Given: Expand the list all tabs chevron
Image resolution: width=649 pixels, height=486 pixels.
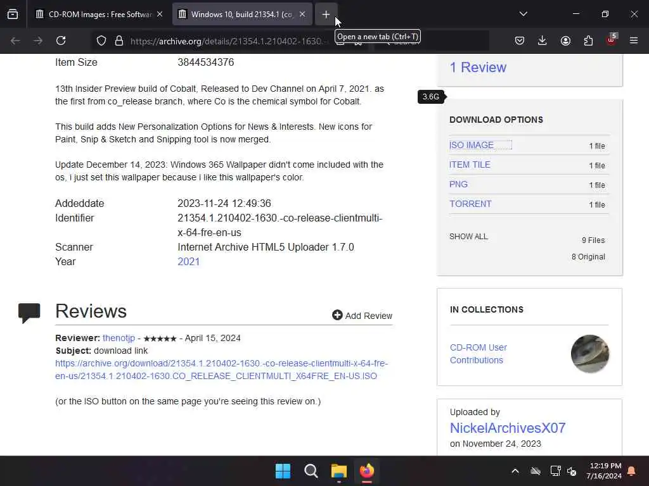Looking at the screenshot, I should coord(523,15).
